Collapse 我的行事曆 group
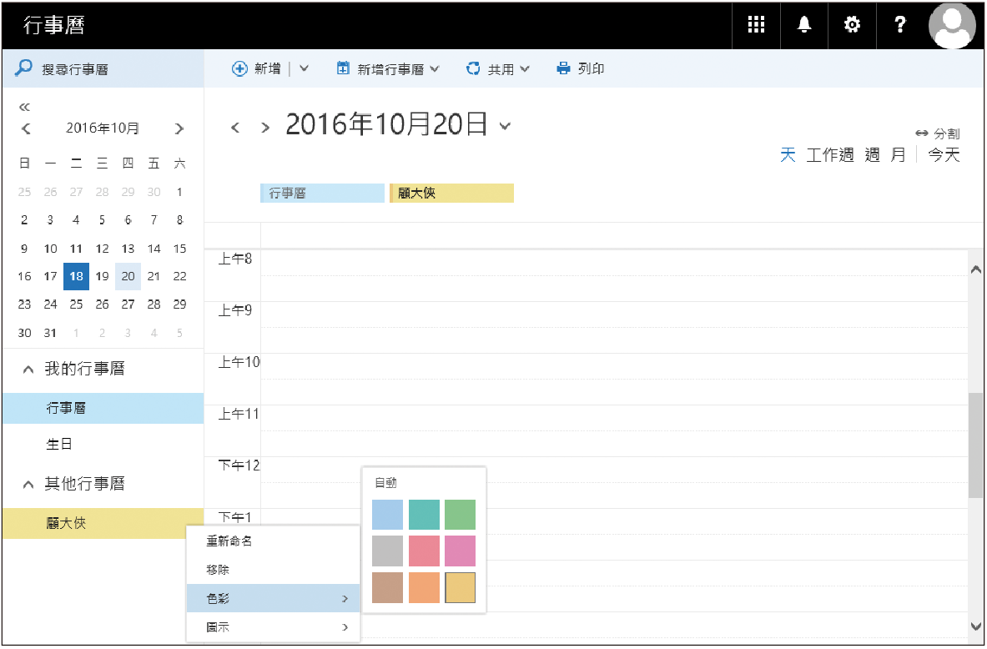 [x=28, y=370]
